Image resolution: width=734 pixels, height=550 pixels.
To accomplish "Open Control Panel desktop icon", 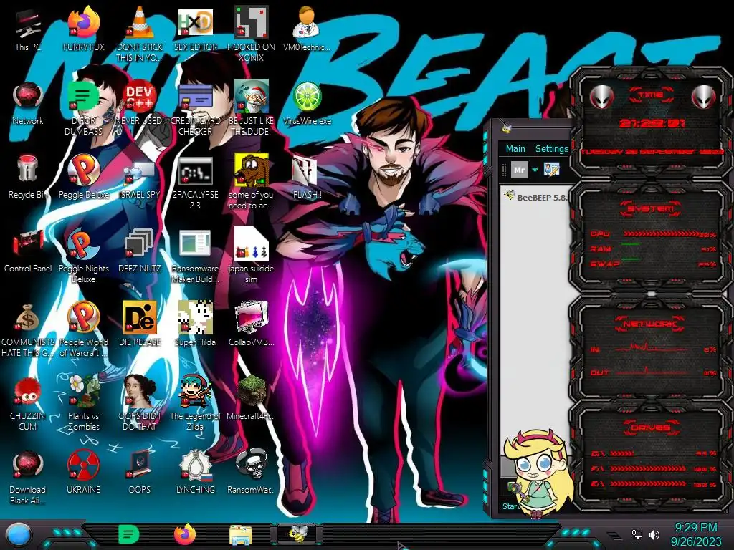I will pos(28,251).
